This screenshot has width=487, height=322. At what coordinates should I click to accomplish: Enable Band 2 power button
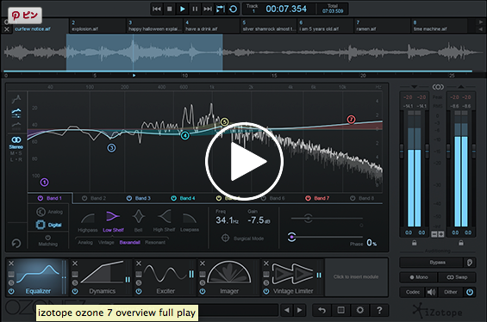coord(84,198)
